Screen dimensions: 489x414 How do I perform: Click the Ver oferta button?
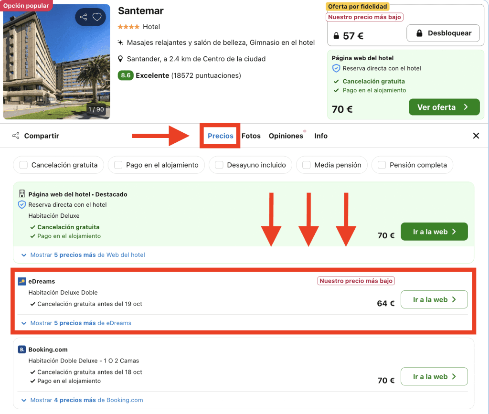tap(444, 107)
